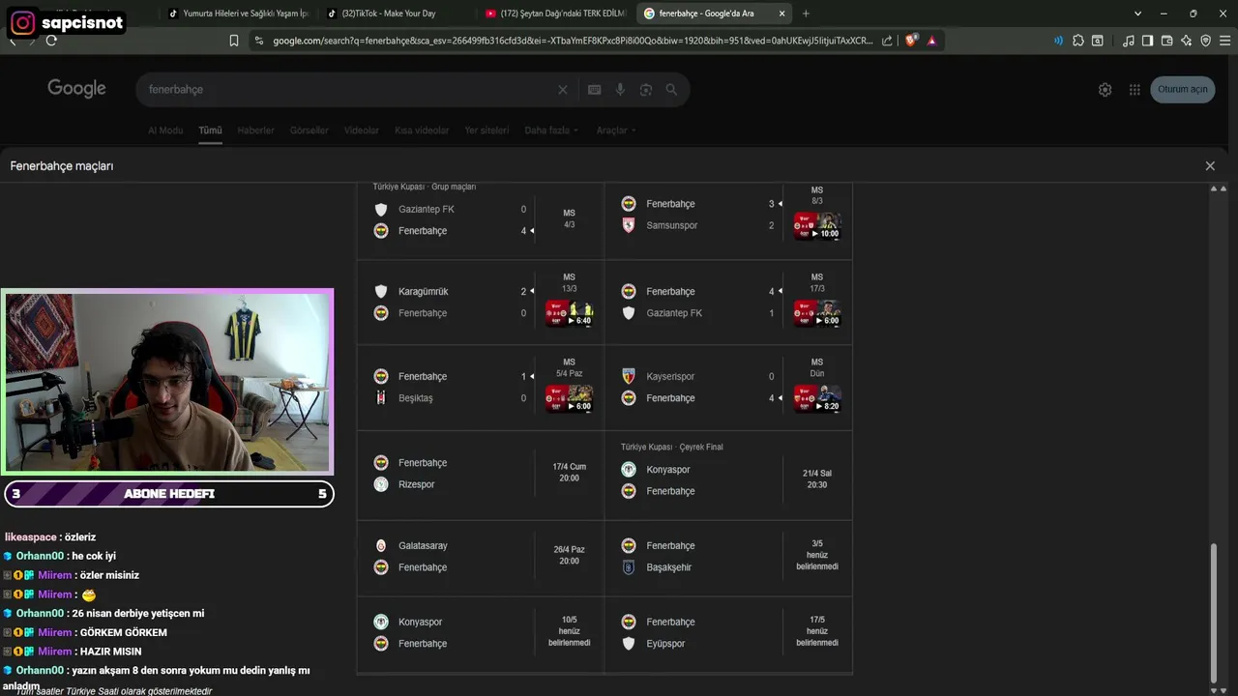Submit search with magnifier icon

coord(671,89)
